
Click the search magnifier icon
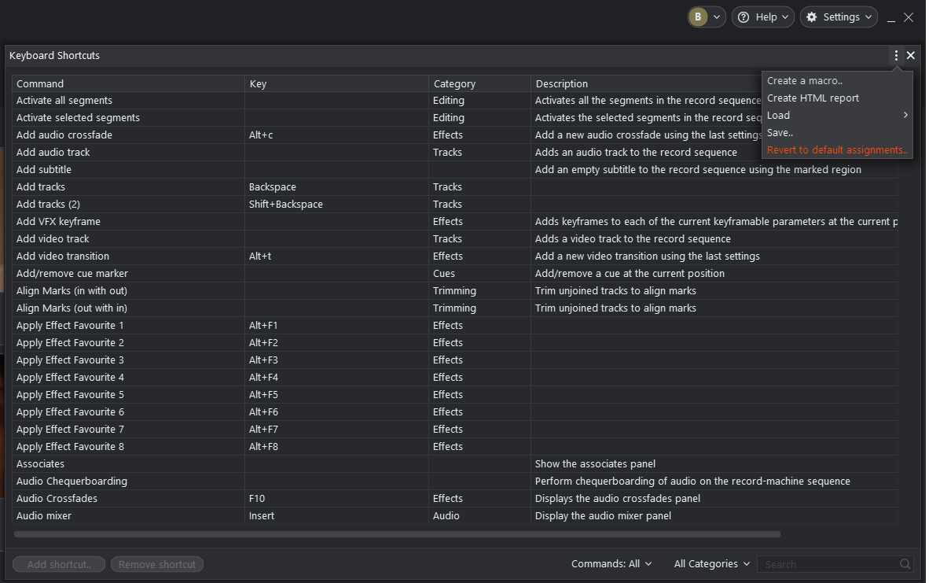905,563
